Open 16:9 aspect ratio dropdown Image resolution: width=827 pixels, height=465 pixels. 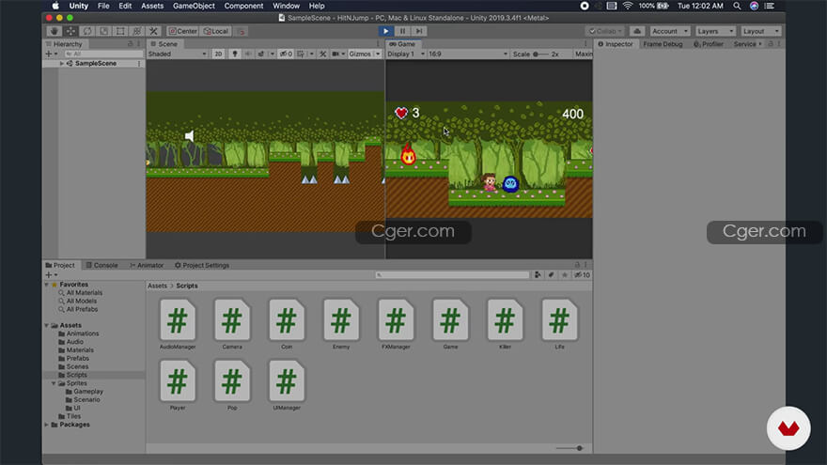(x=468, y=54)
